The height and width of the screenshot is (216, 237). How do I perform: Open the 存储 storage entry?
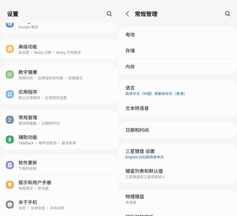tap(178, 51)
